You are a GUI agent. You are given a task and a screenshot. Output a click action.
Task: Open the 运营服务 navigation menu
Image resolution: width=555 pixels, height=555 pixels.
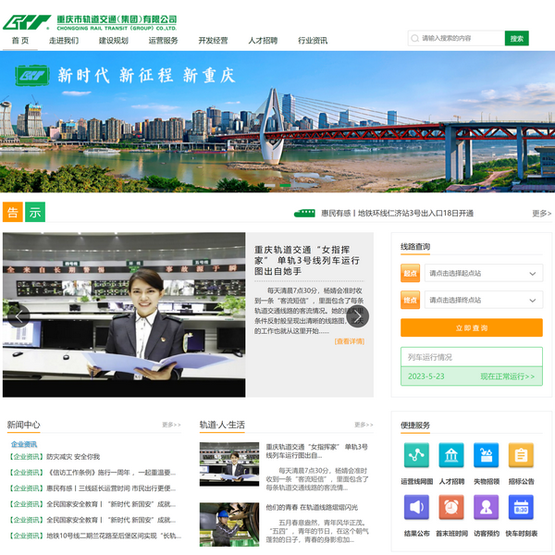pyautogui.click(x=163, y=41)
